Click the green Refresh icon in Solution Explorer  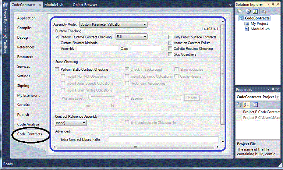tap(255, 11)
